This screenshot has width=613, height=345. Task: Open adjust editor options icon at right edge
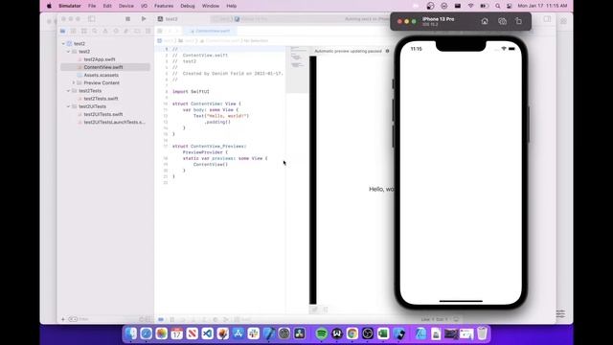[x=560, y=313]
